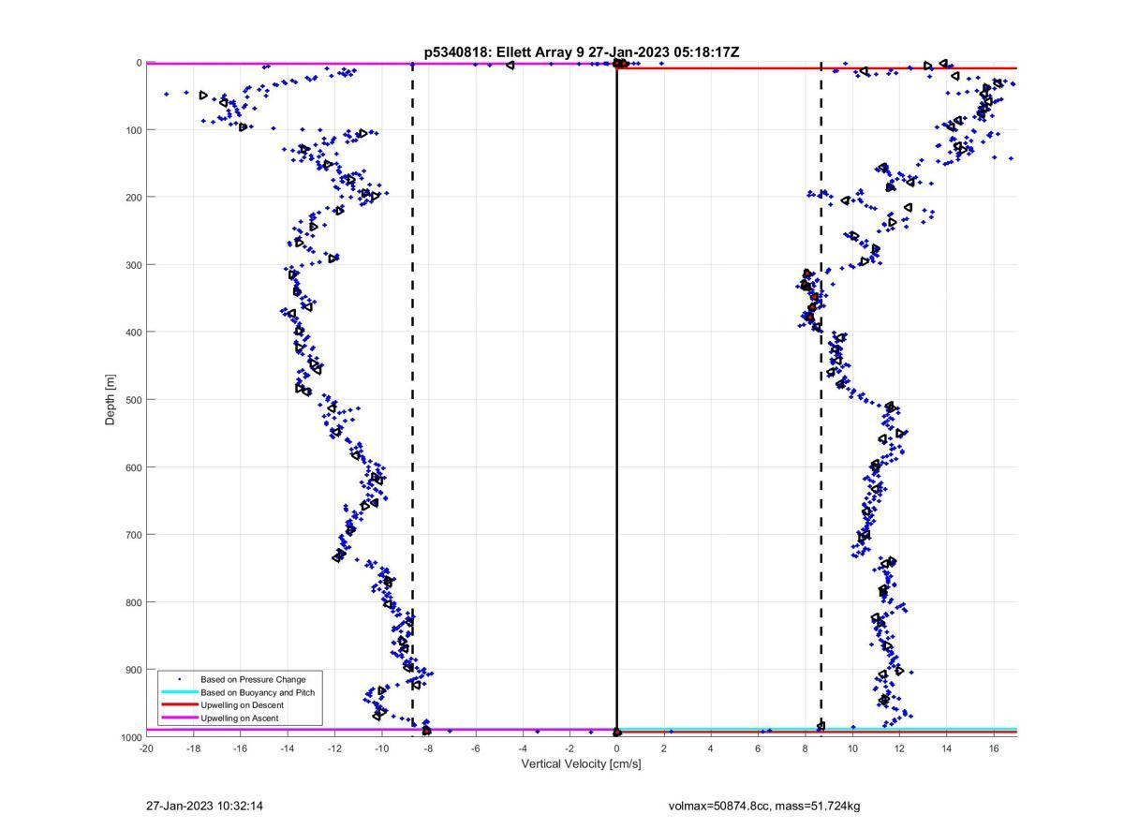Click the depth tick label 300
Image resolution: width=1124 pixels, height=829 pixels.
coord(133,265)
